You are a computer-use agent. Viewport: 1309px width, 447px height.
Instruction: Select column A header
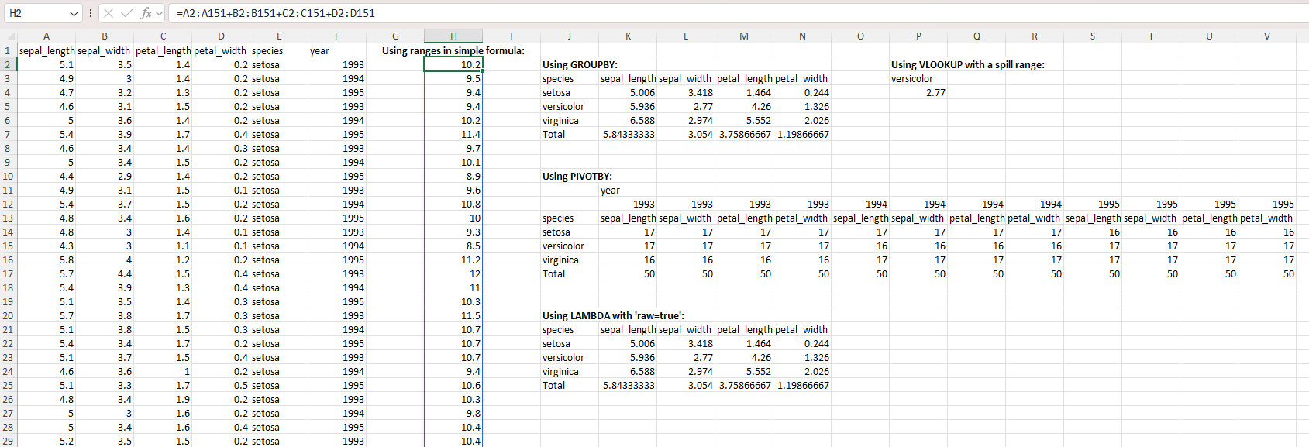[x=47, y=36]
